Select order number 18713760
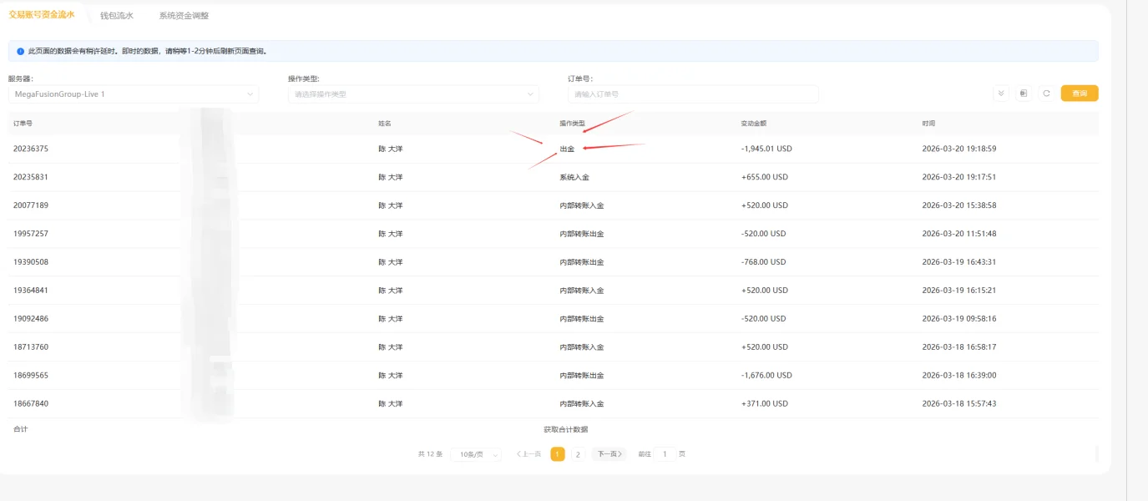Image resolution: width=1148 pixels, height=501 pixels. 31,347
